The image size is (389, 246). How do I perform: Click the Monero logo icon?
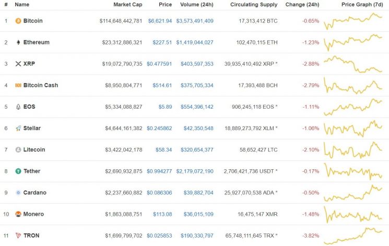click(18, 214)
